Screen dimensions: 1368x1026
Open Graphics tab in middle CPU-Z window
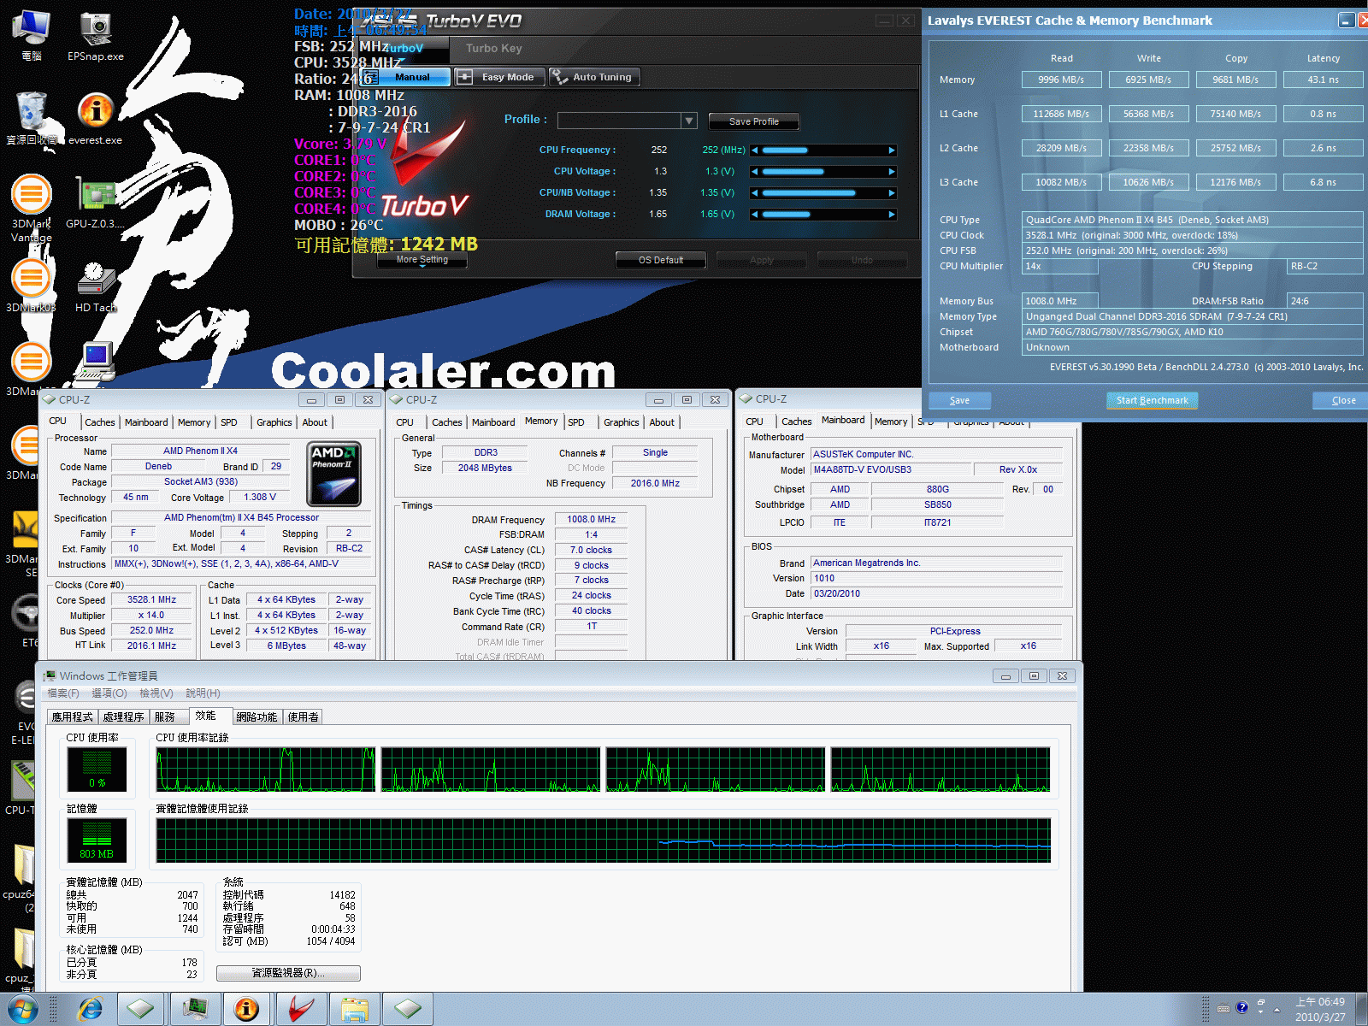click(x=622, y=422)
